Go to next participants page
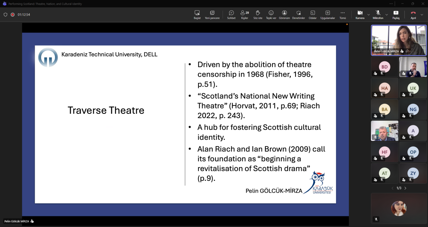The width and height of the screenshot is (428, 227). tap(405, 188)
